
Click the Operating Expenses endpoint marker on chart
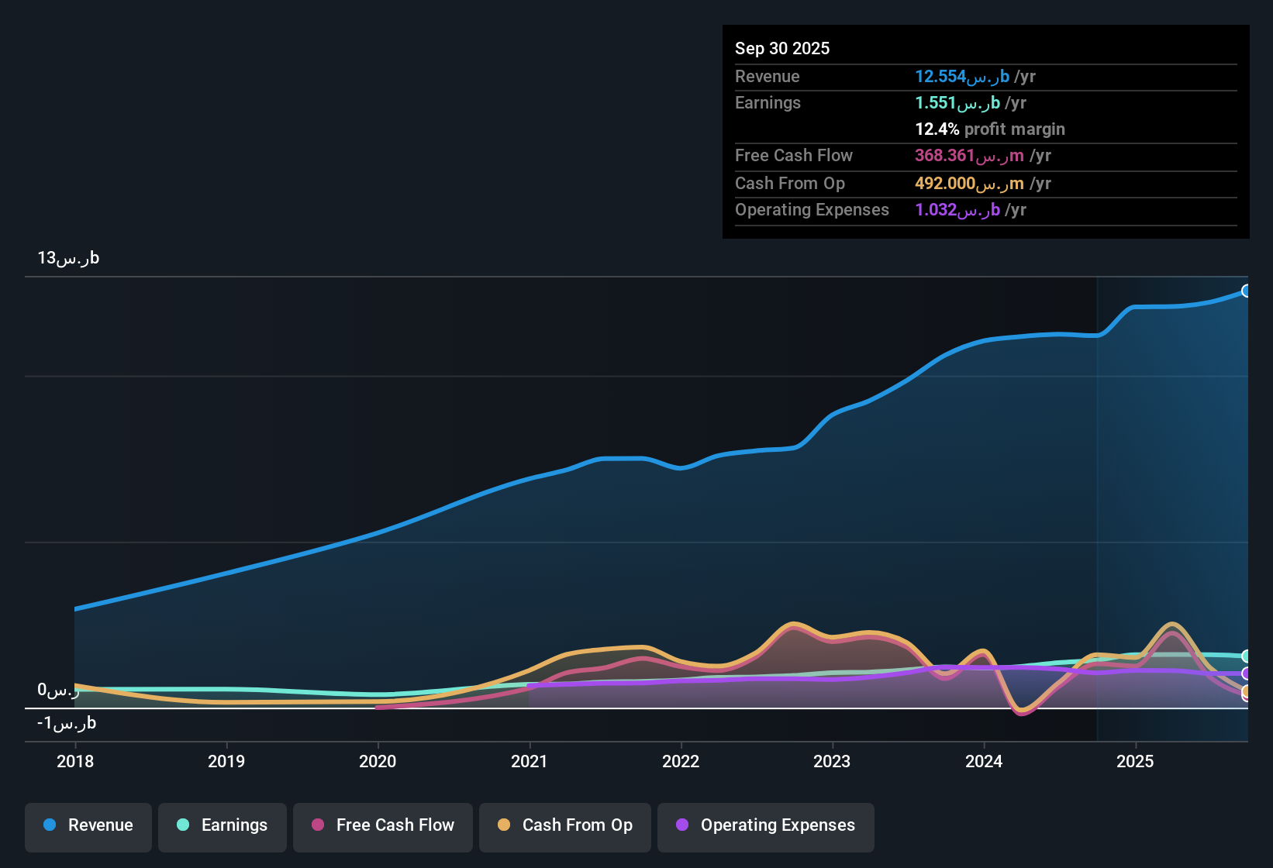coord(1247,674)
